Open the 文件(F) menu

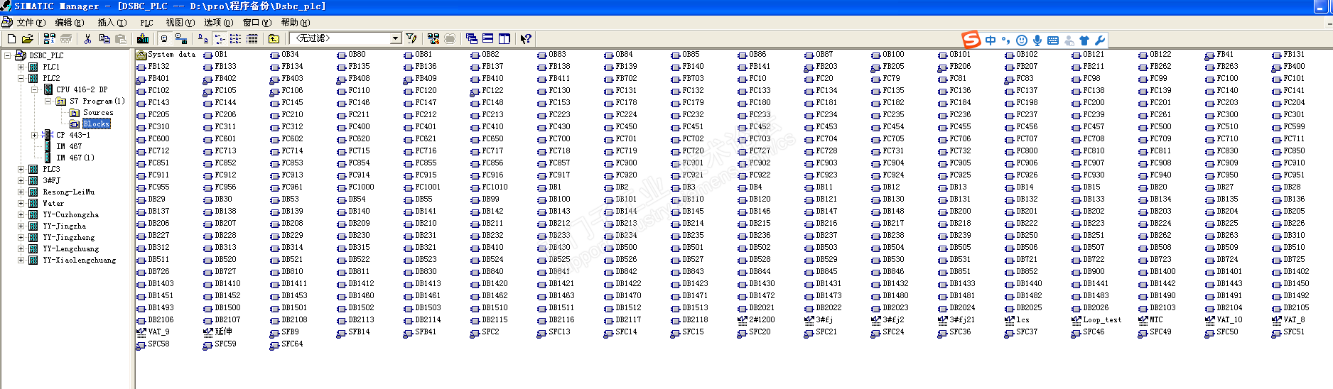30,23
